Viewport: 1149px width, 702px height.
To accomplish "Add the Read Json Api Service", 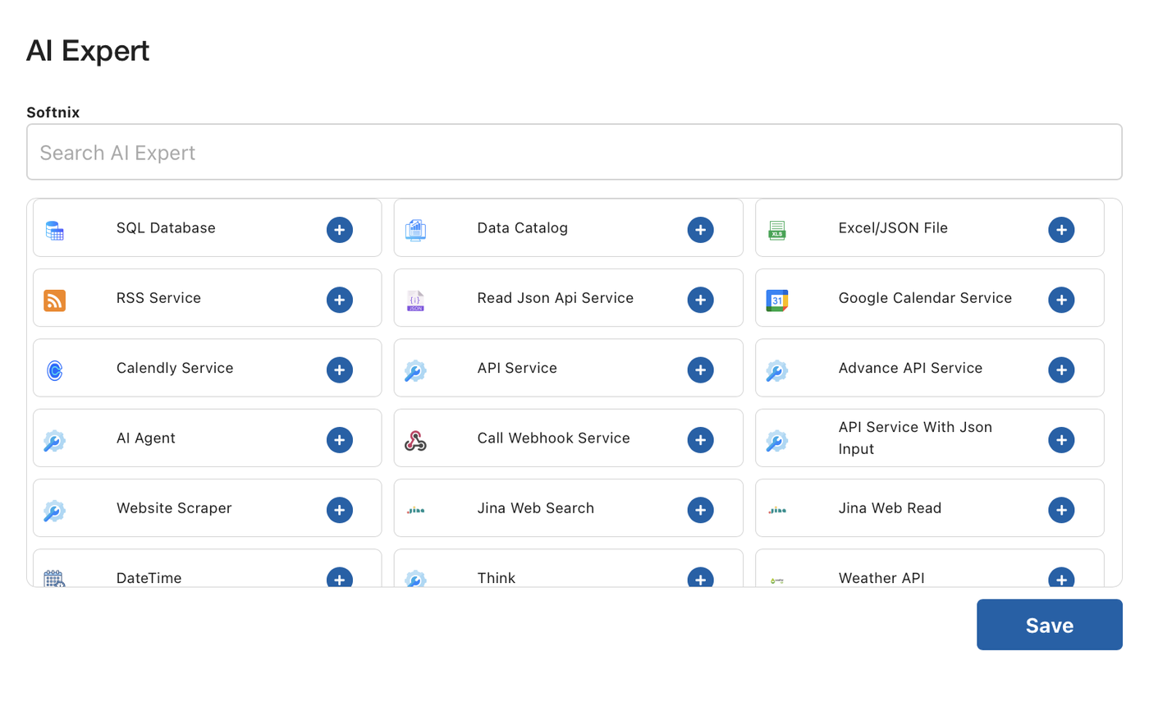I will point(700,300).
